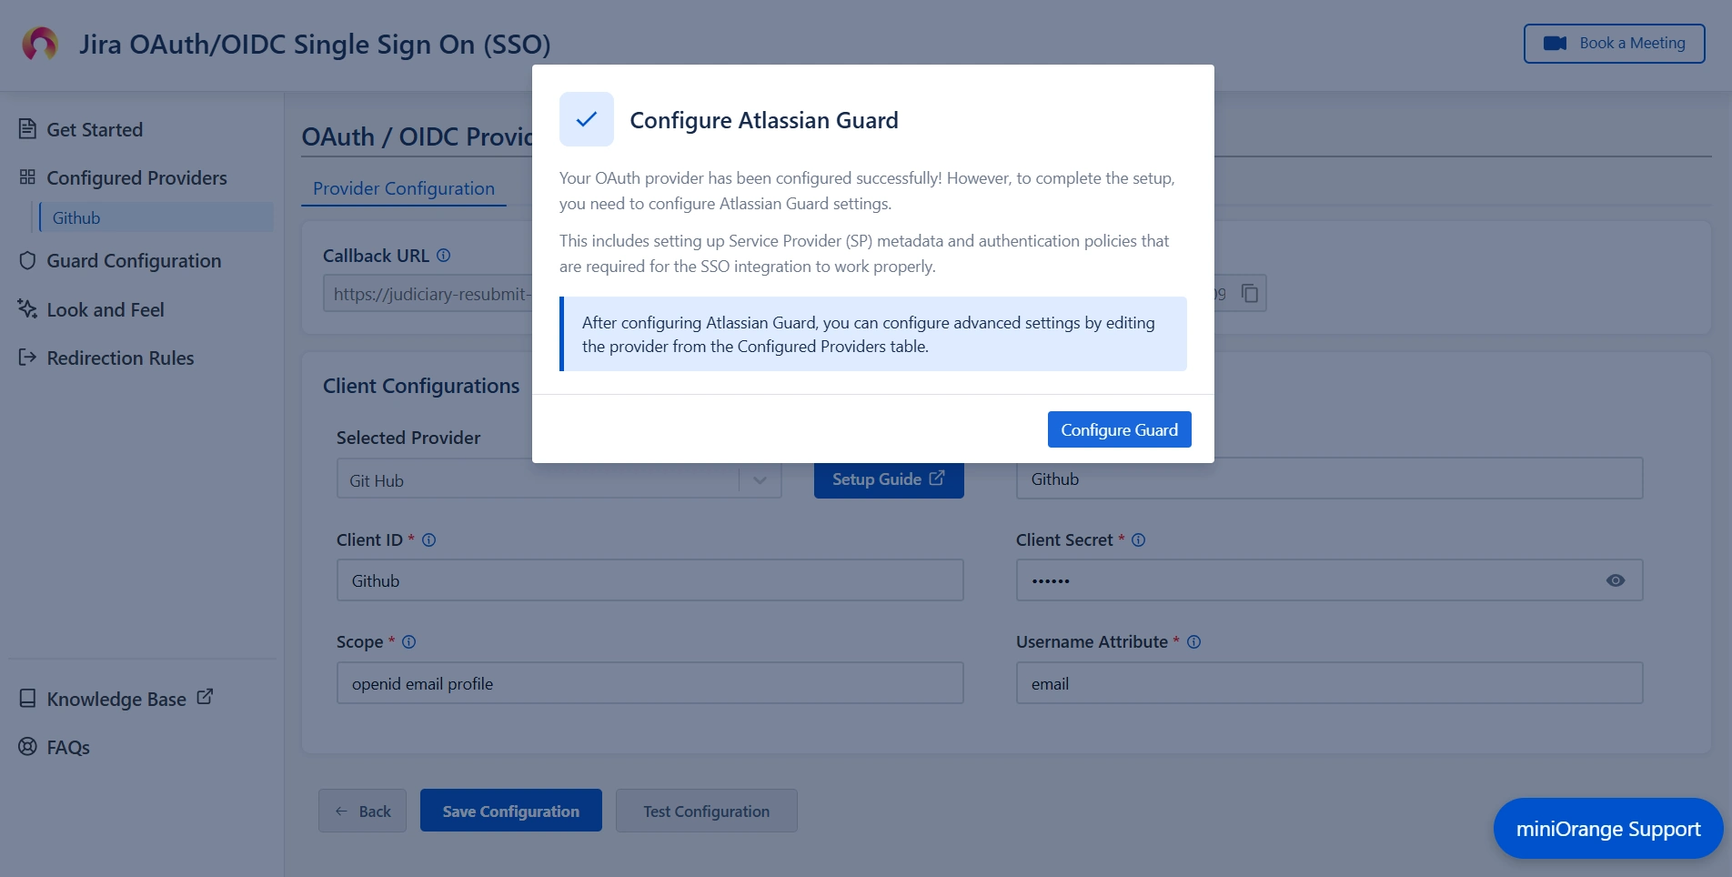This screenshot has width=1732, height=877.
Task: Switch to the Provider Configuration tab
Action: click(x=404, y=188)
